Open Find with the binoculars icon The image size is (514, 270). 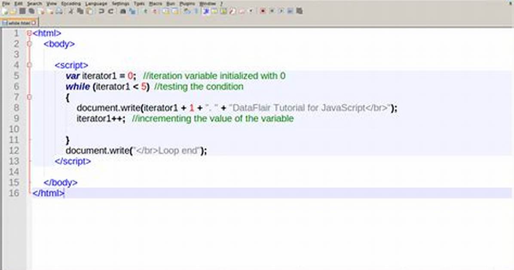(123, 11)
